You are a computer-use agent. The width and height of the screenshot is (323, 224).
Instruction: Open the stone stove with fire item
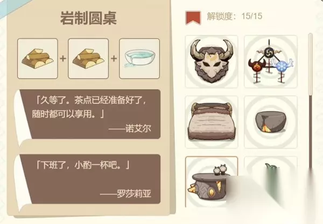coord(270,122)
